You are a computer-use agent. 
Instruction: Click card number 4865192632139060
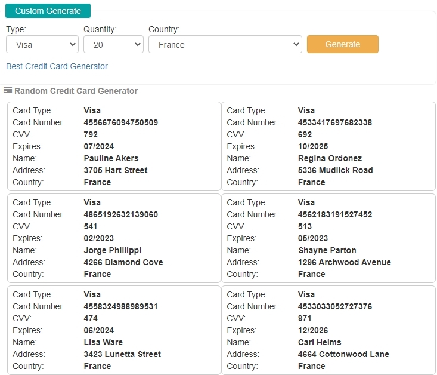[x=120, y=214]
